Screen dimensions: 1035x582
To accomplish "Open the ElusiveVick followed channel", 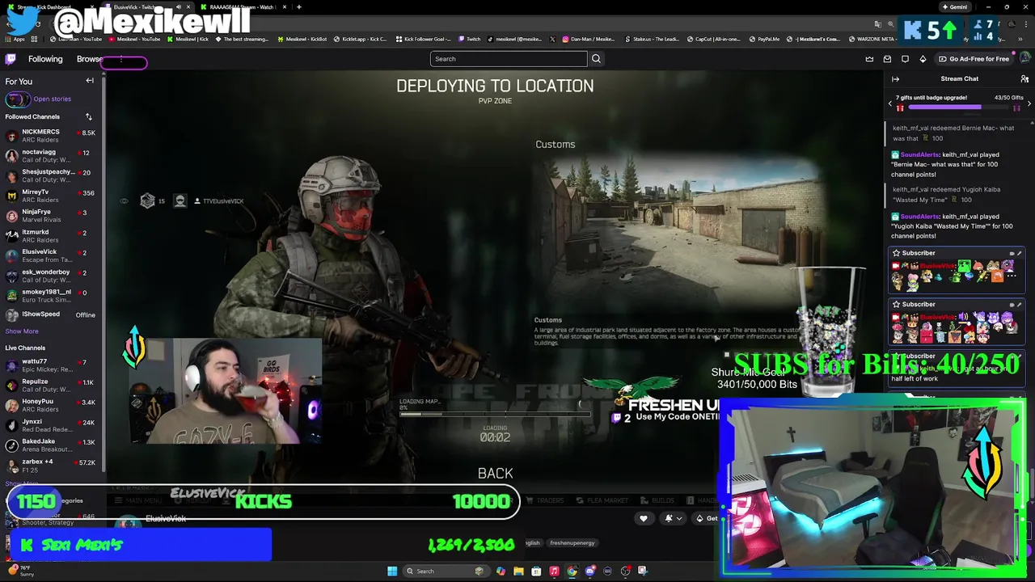I will click(x=50, y=256).
